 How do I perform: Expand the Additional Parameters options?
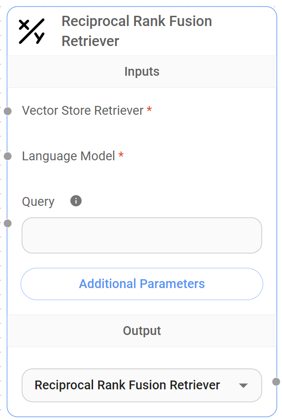click(x=141, y=284)
